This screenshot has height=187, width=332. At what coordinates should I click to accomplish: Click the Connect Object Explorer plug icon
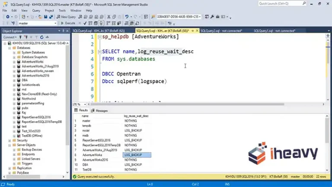point(20,37)
